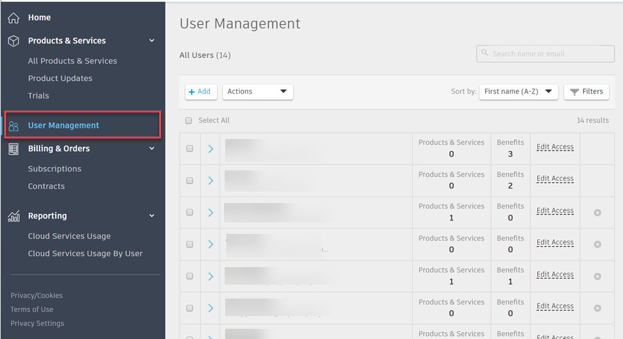Click the User Management people icon
Screen dimensions: 623x339
tap(13, 126)
